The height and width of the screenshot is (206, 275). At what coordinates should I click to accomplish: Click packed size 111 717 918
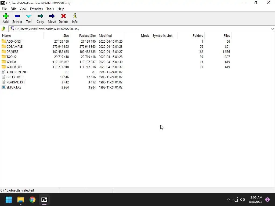(x=88, y=67)
